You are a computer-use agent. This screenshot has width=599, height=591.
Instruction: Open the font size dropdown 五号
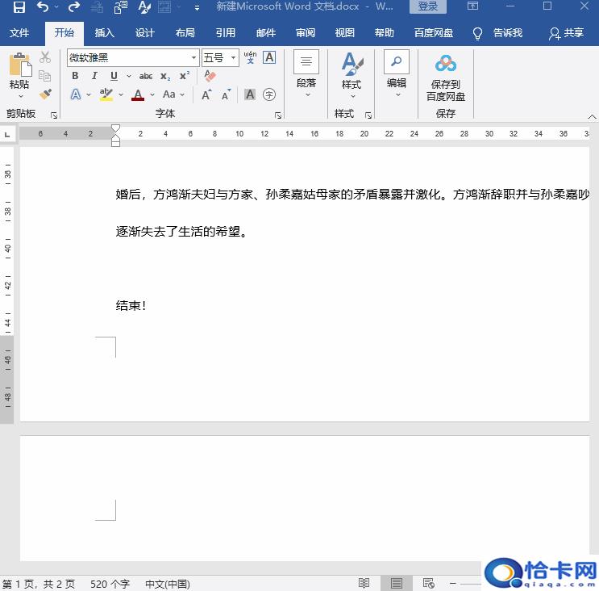pyautogui.click(x=234, y=58)
